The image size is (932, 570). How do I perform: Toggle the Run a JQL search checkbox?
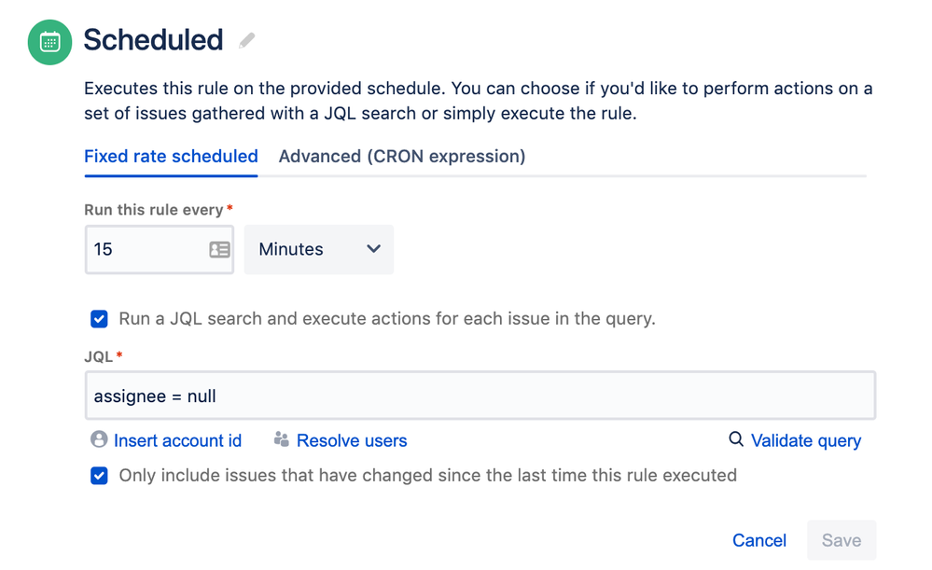[99, 319]
